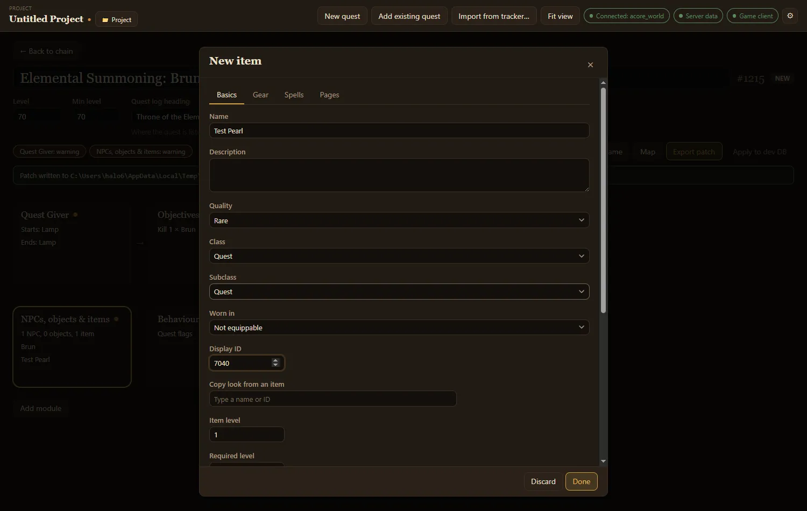The image size is (807, 511).
Task: Click Add existing quest
Action: (409, 16)
